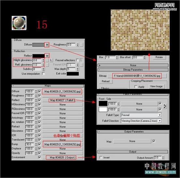Expand the Noise rollout
Image resolution: width=180 pixels, height=178 pixels.
[133, 66]
